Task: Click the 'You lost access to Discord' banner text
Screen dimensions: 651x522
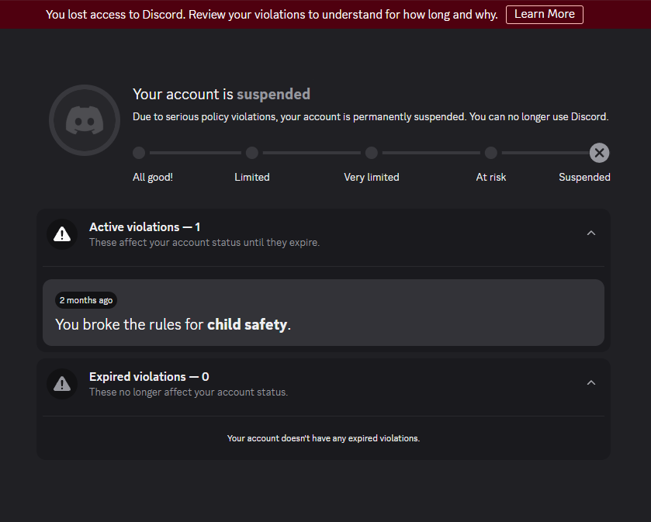Action: tap(272, 15)
